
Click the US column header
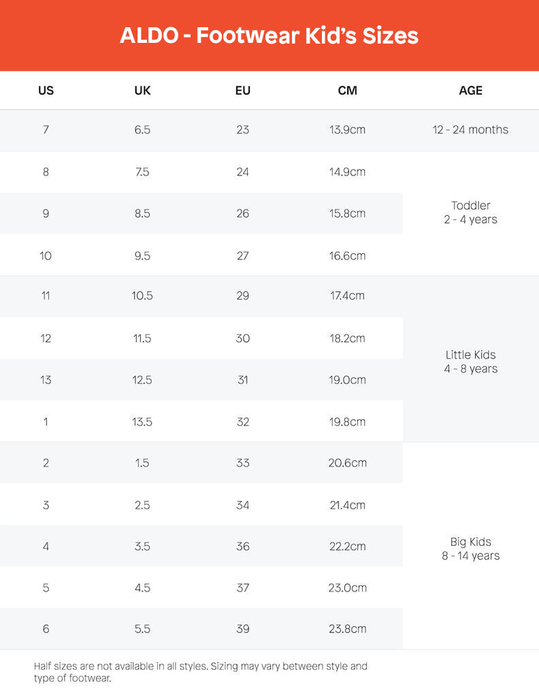pos(46,91)
